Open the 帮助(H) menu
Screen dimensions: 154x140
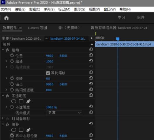(x=125, y=9)
